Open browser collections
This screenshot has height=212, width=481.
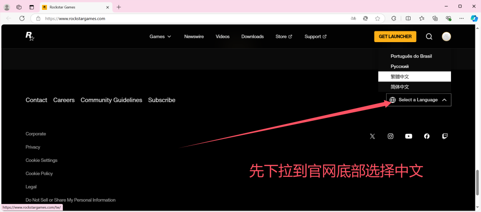pyautogui.click(x=435, y=18)
